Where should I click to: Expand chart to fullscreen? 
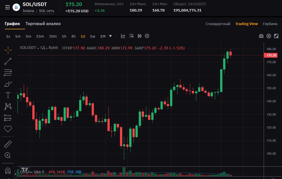tap(276, 36)
